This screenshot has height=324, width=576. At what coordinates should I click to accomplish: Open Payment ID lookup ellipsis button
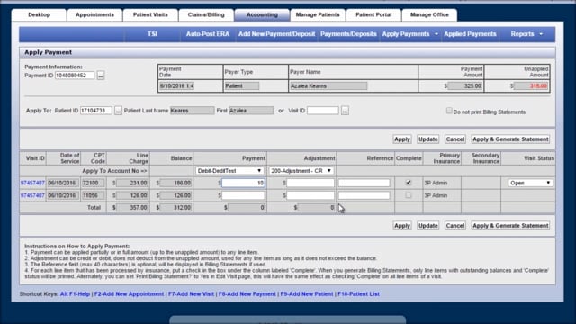(x=101, y=76)
